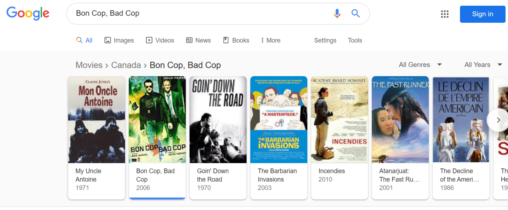Click the year 2006 under Bon Cop, Bad Cop
This screenshot has height=210, width=508.
(143, 188)
